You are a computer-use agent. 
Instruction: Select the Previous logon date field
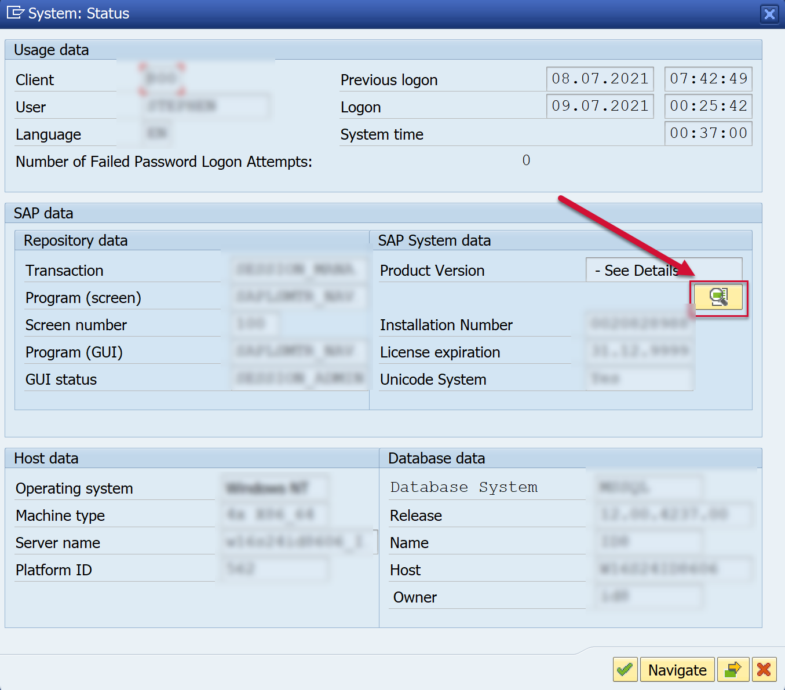coord(600,79)
